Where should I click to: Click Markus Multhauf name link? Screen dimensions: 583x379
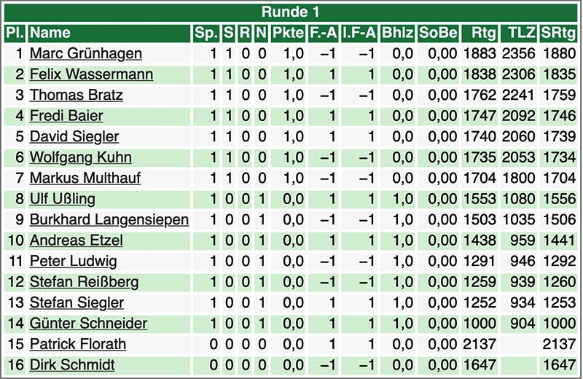click(x=85, y=178)
